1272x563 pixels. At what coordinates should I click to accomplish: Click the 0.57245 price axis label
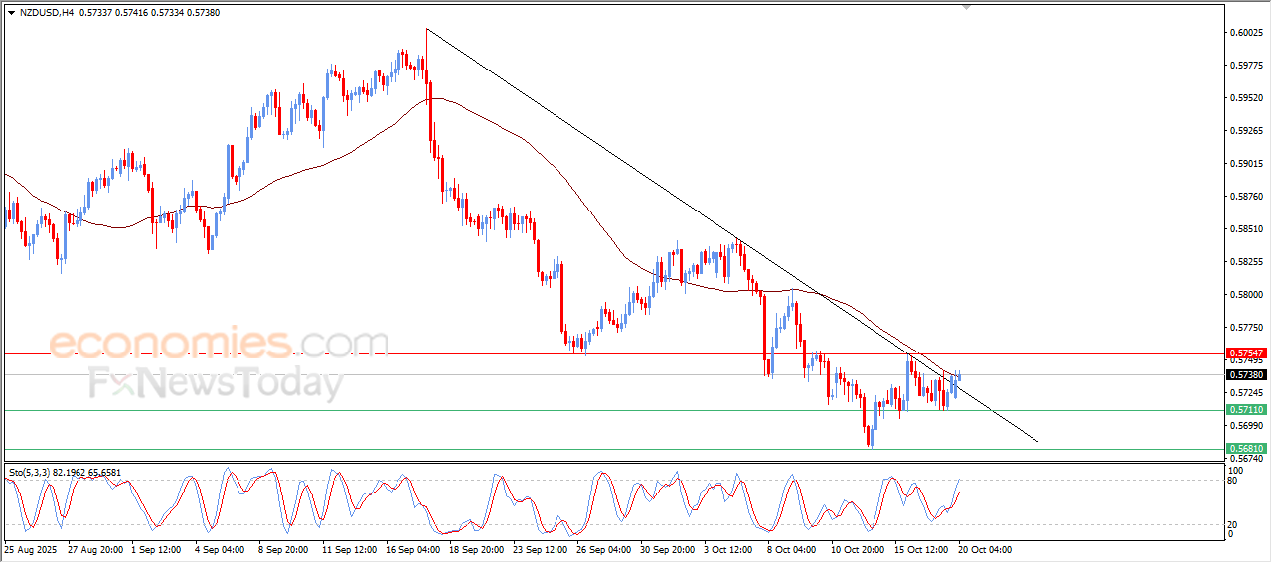point(1246,393)
